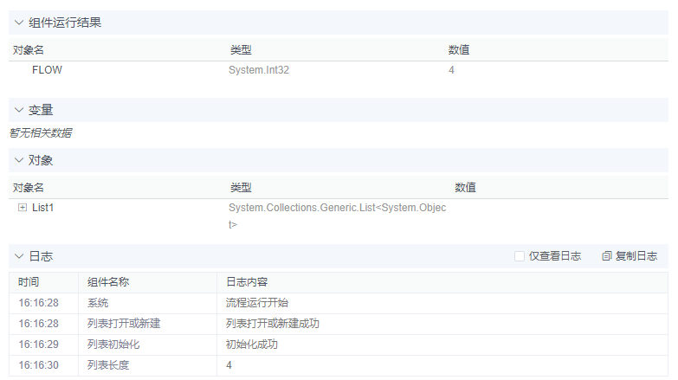Click the 日志 section title

pyautogui.click(x=41, y=256)
